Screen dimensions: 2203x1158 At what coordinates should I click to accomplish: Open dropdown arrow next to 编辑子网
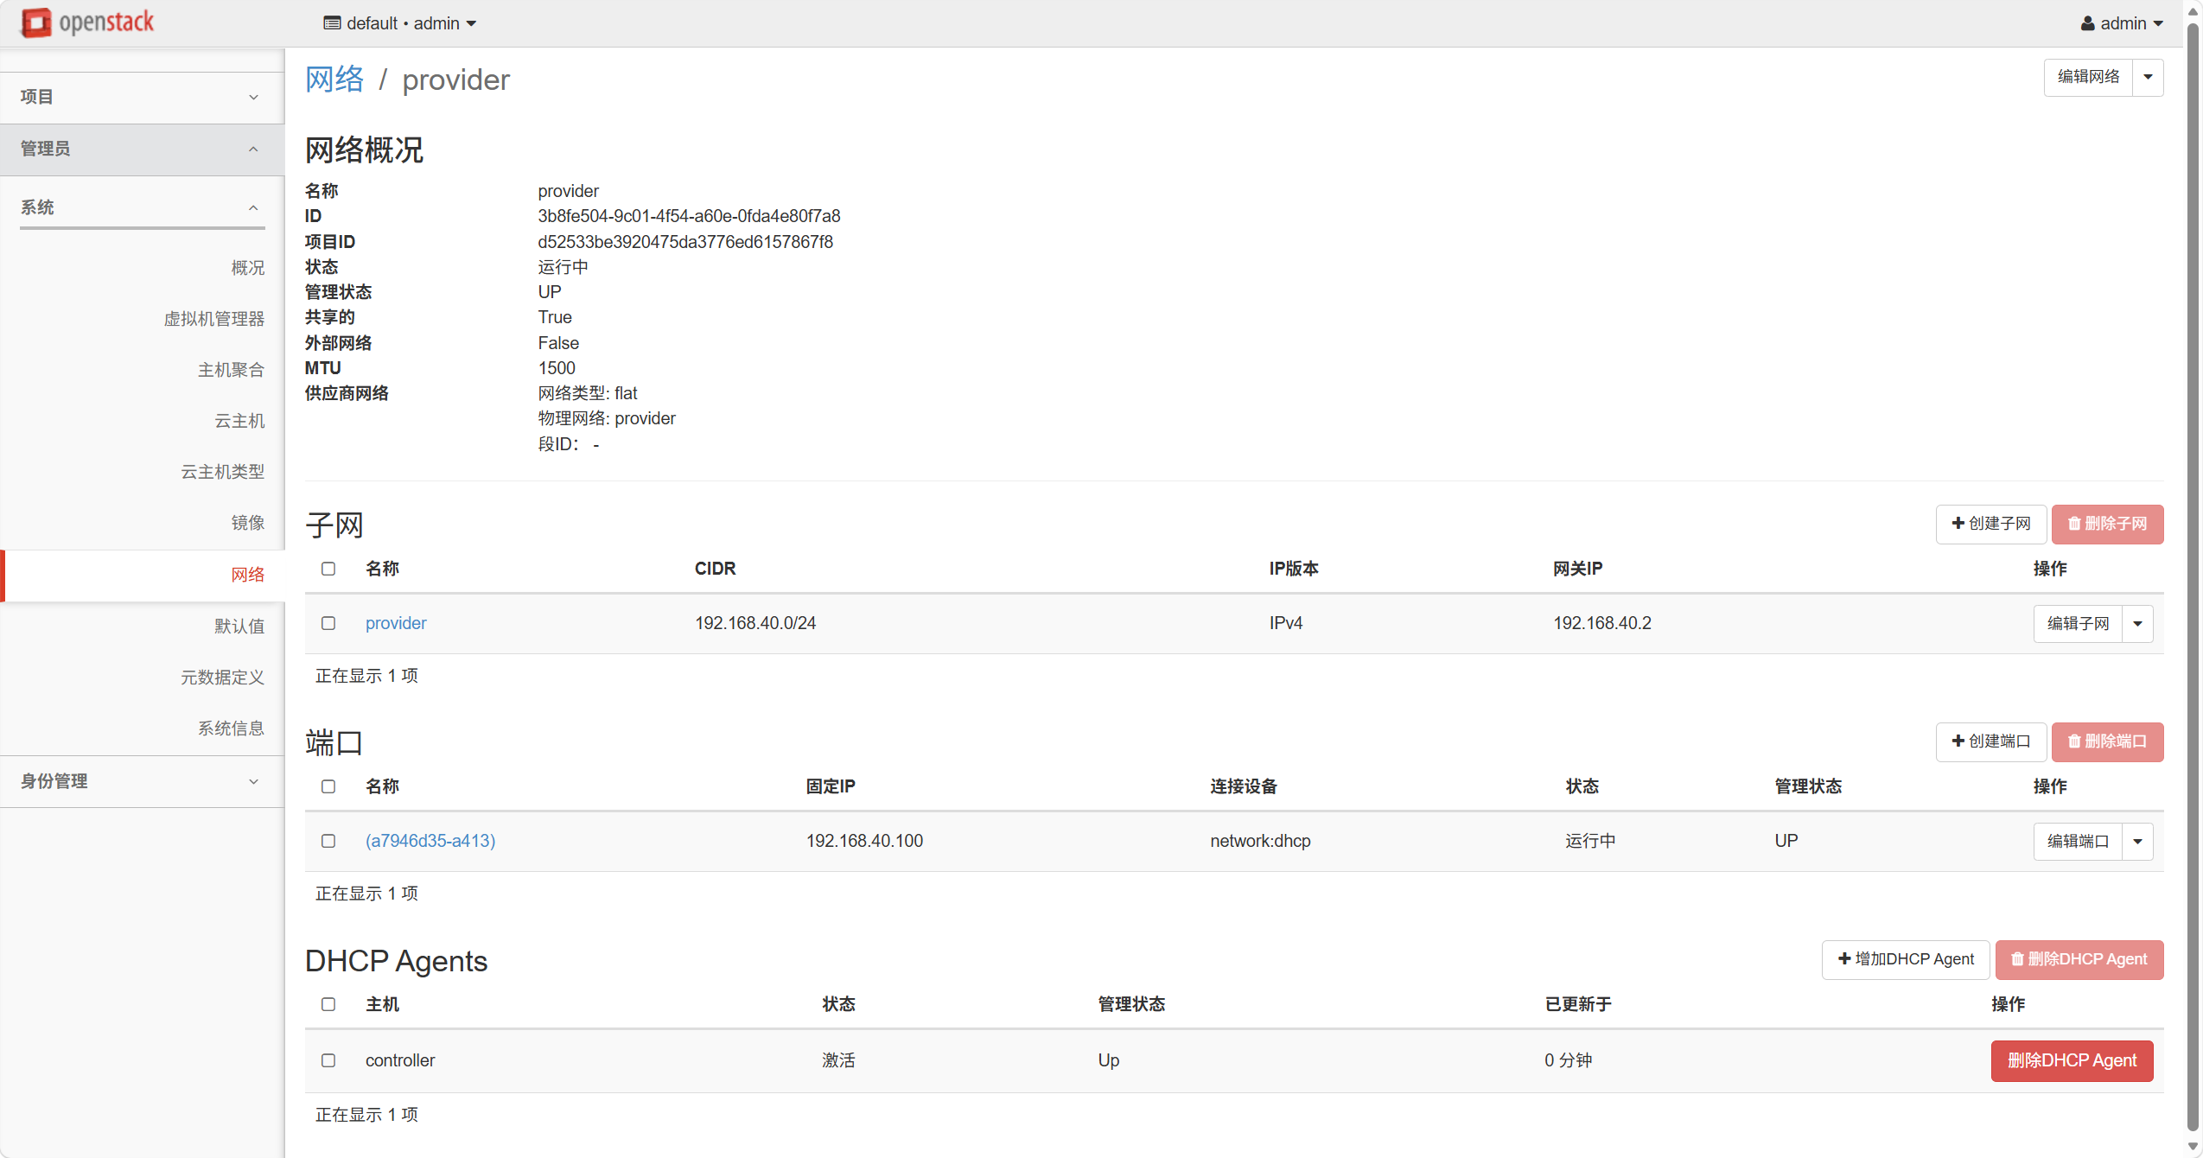coord(2137,624)
